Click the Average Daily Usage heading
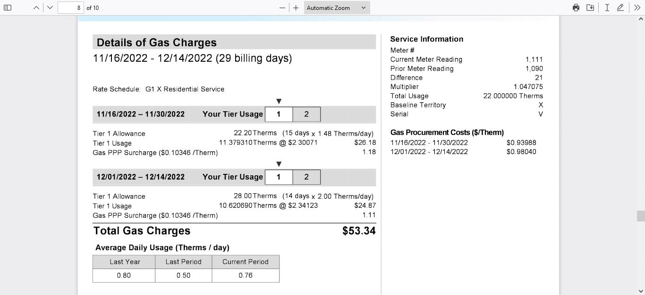 (162, 248)
